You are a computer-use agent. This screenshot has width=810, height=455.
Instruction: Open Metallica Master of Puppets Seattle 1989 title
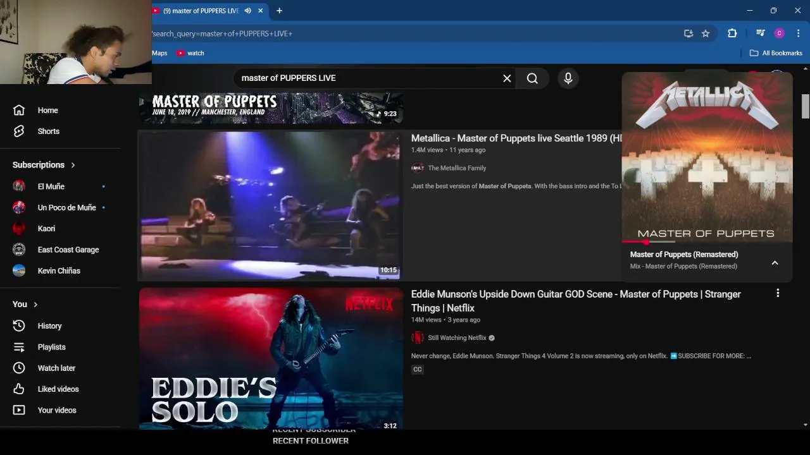tap(516, 138)
